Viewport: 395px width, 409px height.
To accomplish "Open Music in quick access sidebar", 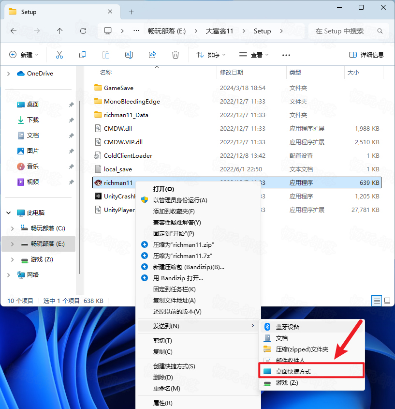I will tap(32, 166).
